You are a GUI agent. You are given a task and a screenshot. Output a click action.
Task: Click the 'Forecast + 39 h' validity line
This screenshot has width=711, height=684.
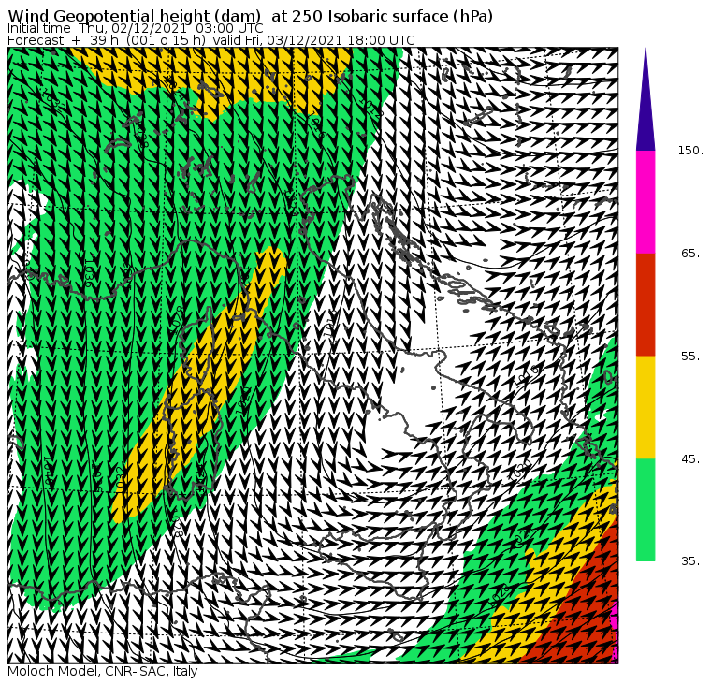tap(210, 40)
